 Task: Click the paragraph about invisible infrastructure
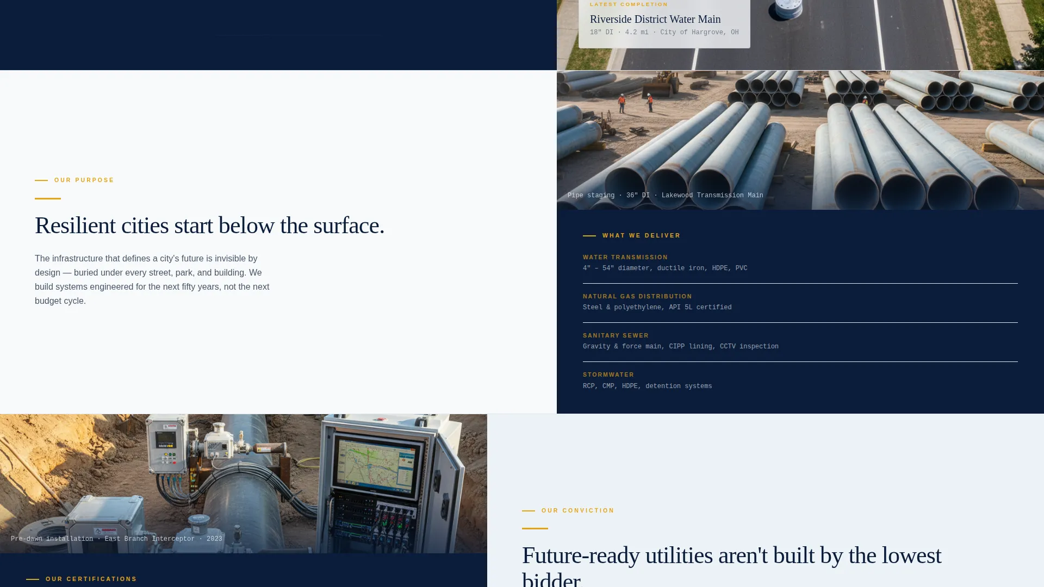point(152,280)
